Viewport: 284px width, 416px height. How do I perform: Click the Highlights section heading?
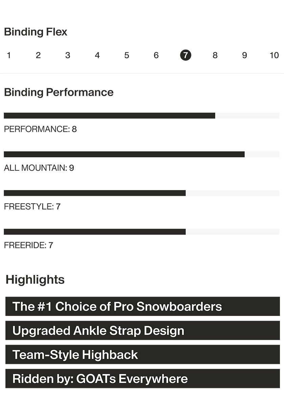(35, 280)
